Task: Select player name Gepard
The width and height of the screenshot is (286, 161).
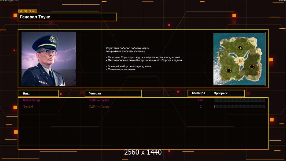Action: pos(28,107)
